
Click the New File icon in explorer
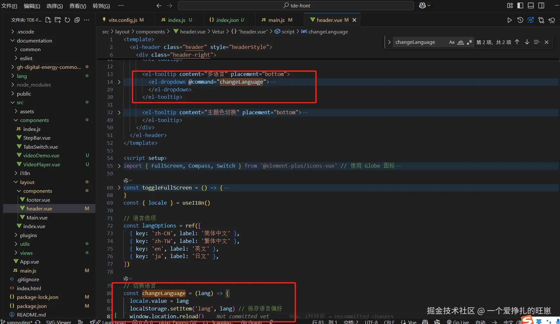[48, 20]
